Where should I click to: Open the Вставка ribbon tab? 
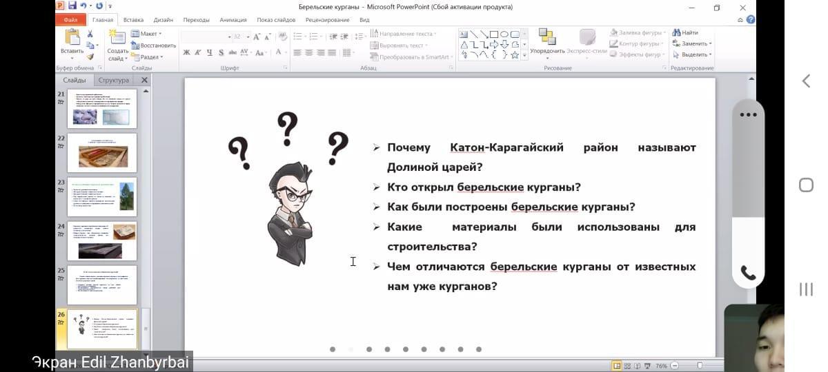coord(133,20)
